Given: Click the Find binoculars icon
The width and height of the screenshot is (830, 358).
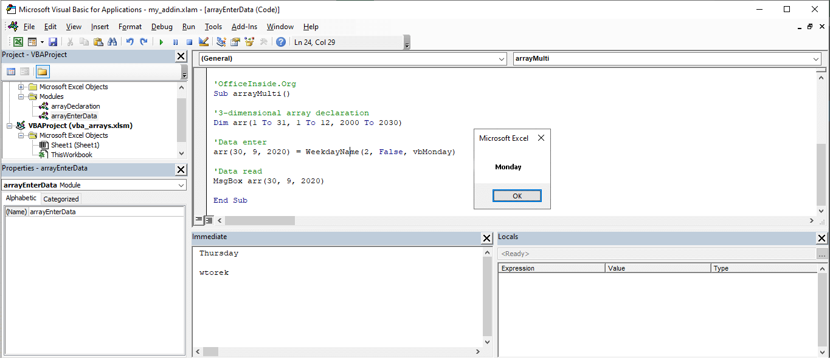Looking at the screenshot, I should pyautogui.click(x=113, y=41).
